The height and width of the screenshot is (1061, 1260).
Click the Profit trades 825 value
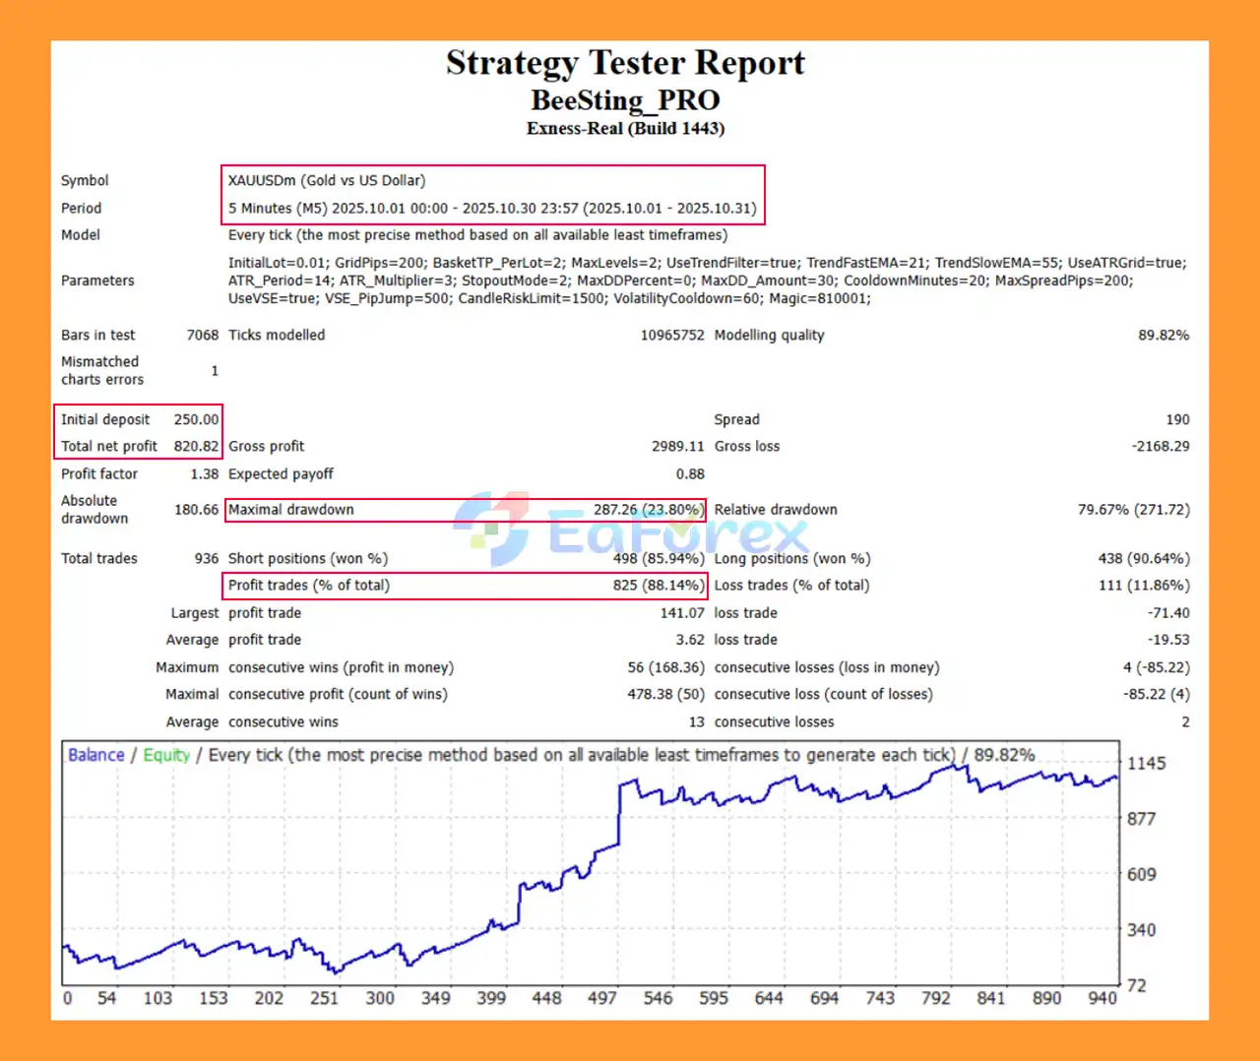coord(658,585)
